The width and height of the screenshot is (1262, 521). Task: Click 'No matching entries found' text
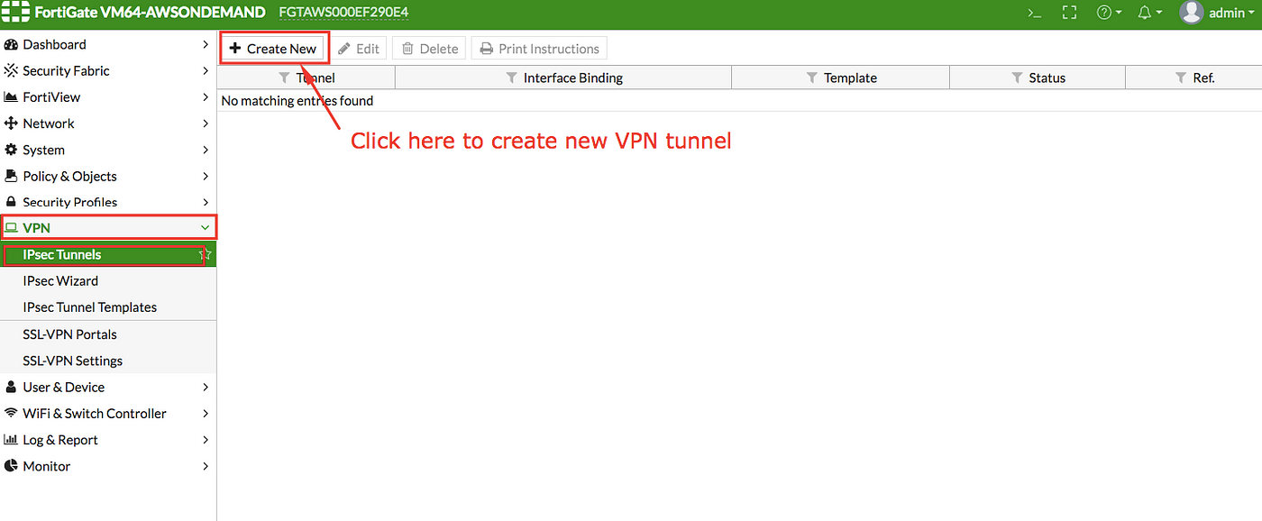297,101
